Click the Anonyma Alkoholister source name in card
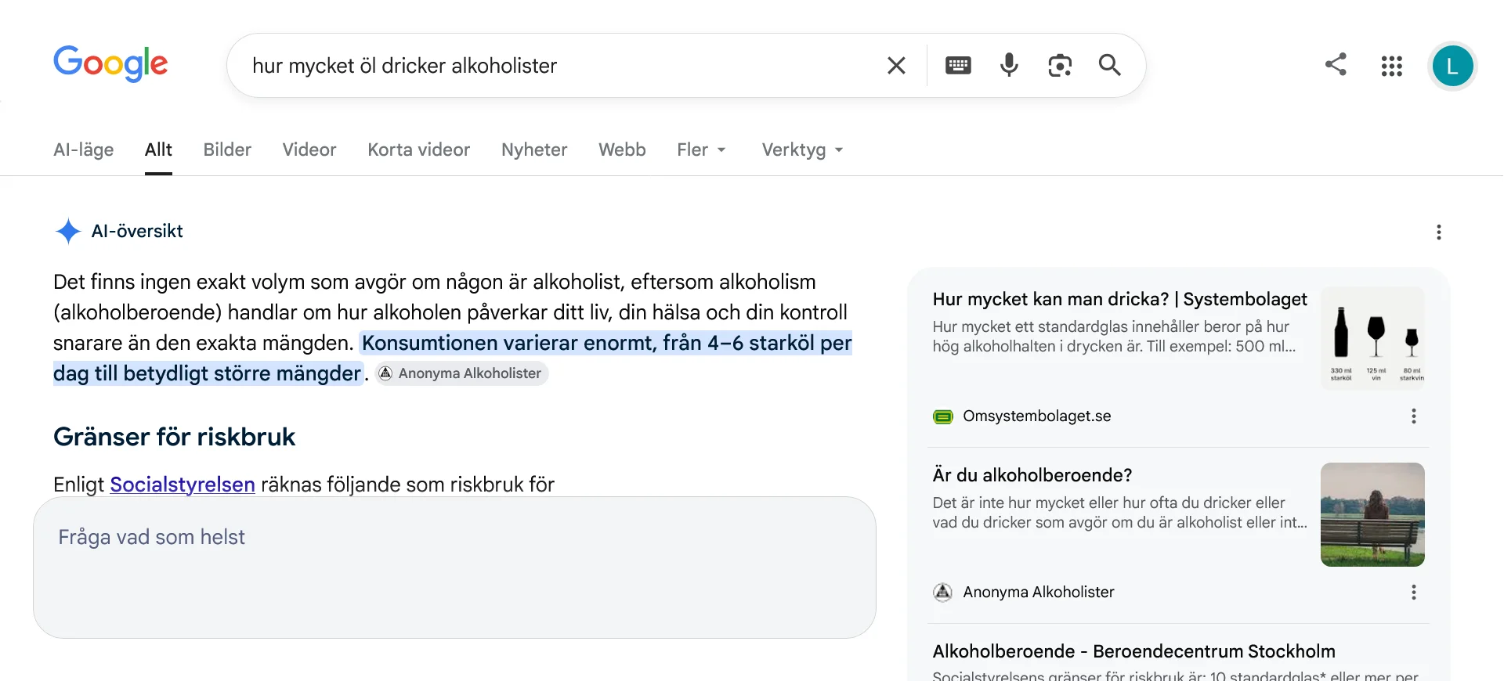The width and height of the screenshot is (1504, 681). 1039,593
